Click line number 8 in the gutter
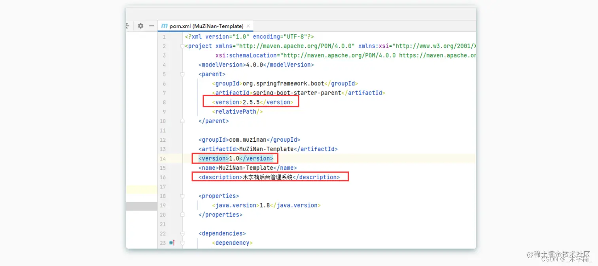 pyautogui.click(x=164, y=103)
